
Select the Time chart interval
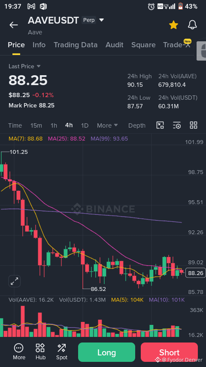15,125
